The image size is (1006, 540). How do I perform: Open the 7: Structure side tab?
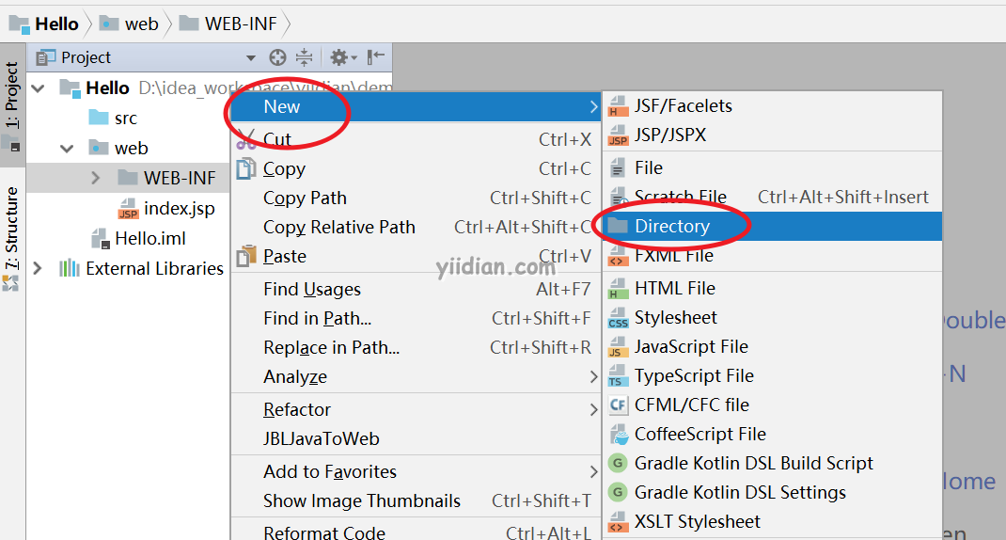(x=12, y=239)
